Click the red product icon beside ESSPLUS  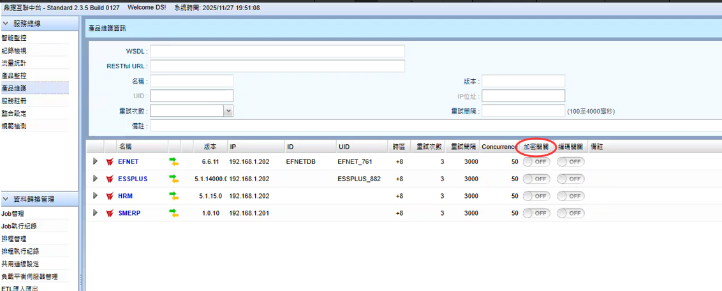109,179
